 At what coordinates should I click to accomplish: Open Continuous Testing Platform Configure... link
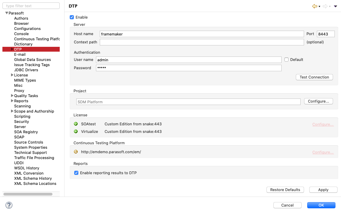point(323,152)
